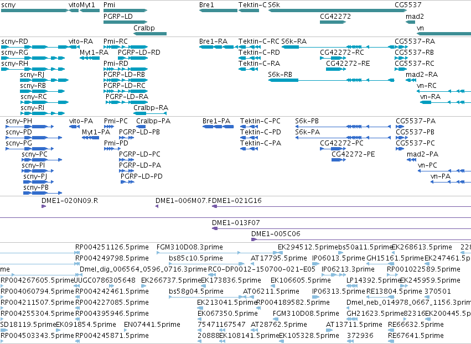Select protein vn-PC
This screenshot has width=471, height=344.
(x=427, y=165)
